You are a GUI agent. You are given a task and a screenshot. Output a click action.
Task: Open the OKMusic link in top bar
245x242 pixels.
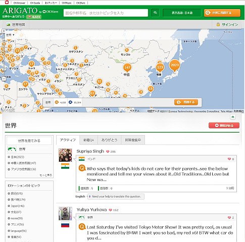(67, 3)
